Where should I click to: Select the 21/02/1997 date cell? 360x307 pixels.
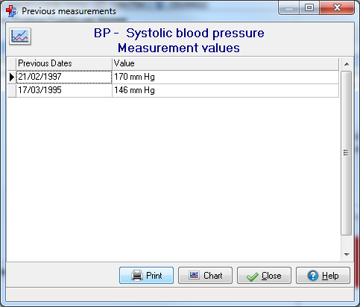(64, 77)
